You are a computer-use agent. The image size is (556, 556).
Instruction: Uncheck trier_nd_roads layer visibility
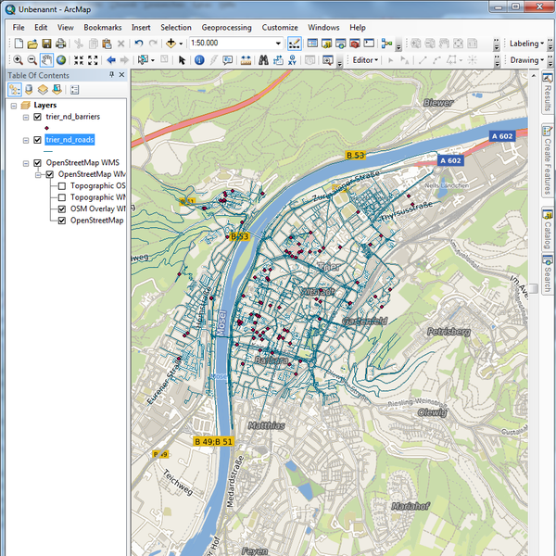pos(37,140)
